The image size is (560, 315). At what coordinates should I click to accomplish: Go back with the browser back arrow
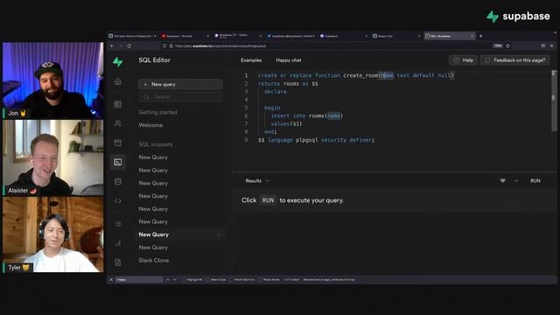point(112,46)
